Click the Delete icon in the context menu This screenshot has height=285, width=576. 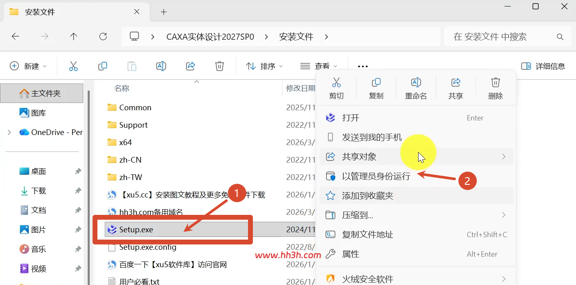pyautogui.click(x=495, y=83)
